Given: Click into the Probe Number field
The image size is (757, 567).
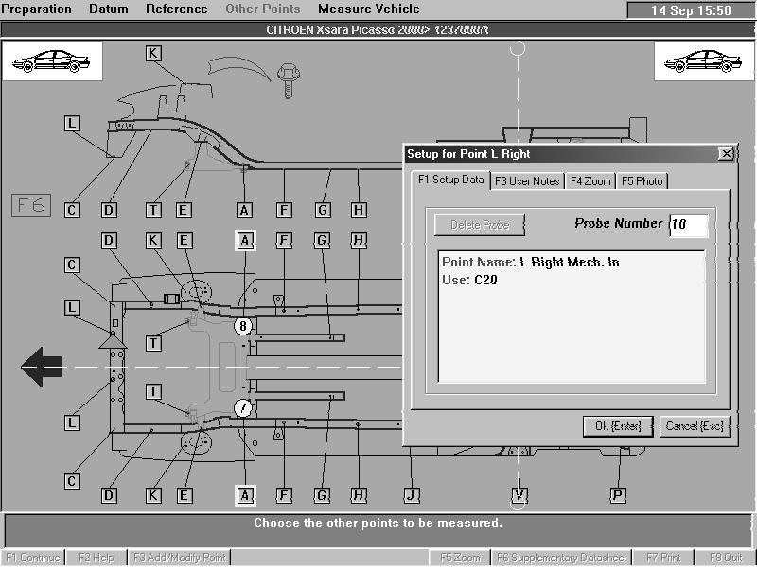Looking at the screenshot, I should [x=689, y=225].
